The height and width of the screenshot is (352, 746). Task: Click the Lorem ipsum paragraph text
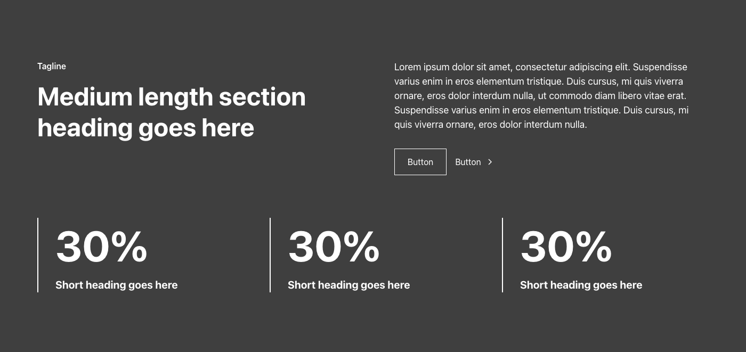click(540, 96)
